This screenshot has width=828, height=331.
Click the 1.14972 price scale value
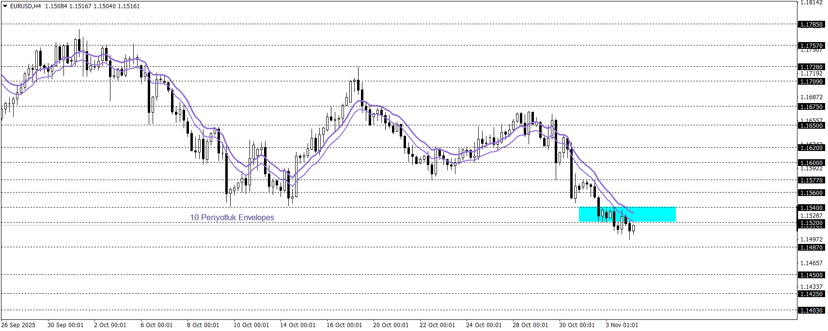pyautogui.click(x=811, y=239)
